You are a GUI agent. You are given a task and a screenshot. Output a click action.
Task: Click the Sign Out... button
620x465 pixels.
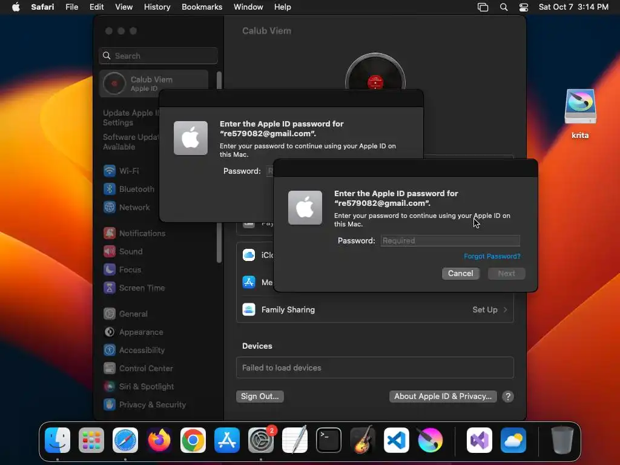(260, 396)
